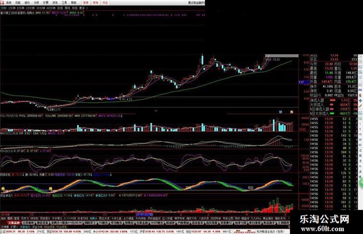Select the 15-minute shortcut in right toolbar

click(x=360, y=134)
